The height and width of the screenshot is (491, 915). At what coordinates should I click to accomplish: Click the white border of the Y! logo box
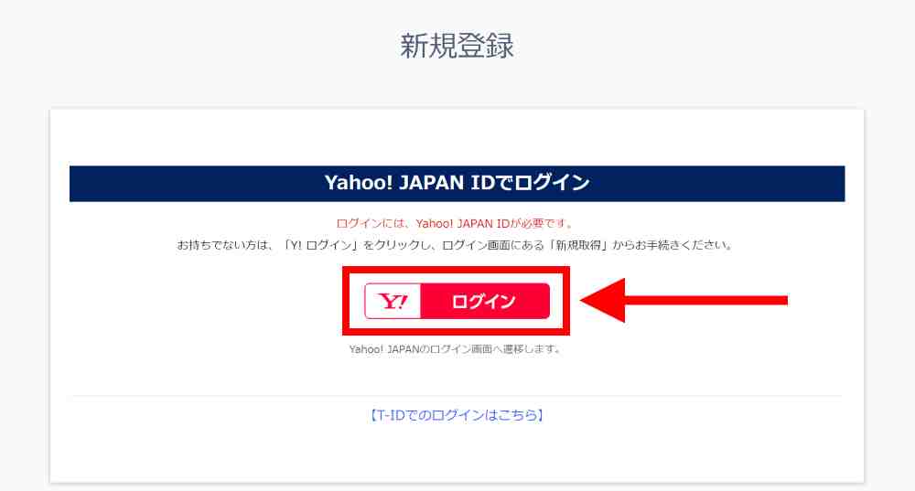point(367,301)
